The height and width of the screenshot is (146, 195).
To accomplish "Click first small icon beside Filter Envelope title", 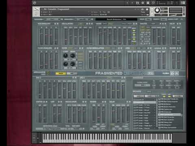I will tap(55, 48).
